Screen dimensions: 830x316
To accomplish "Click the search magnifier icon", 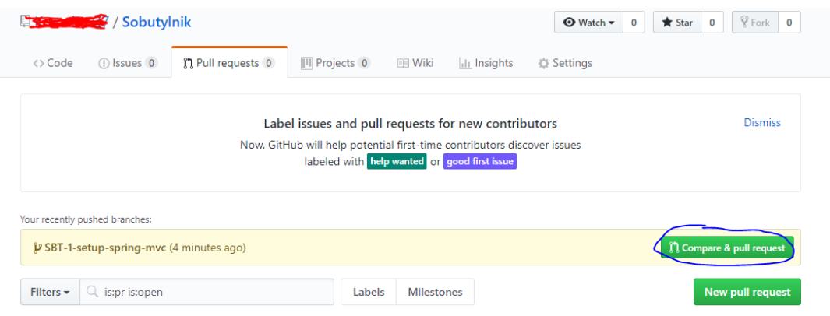I will pyautogui.click(x=92, y=292).
